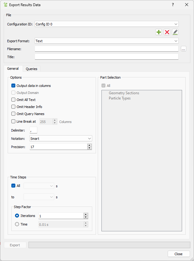Image resolution: width=194 pixels, height=261 pixels.
Task: Click the red X delete configuration icon
Action: [167, 32]
